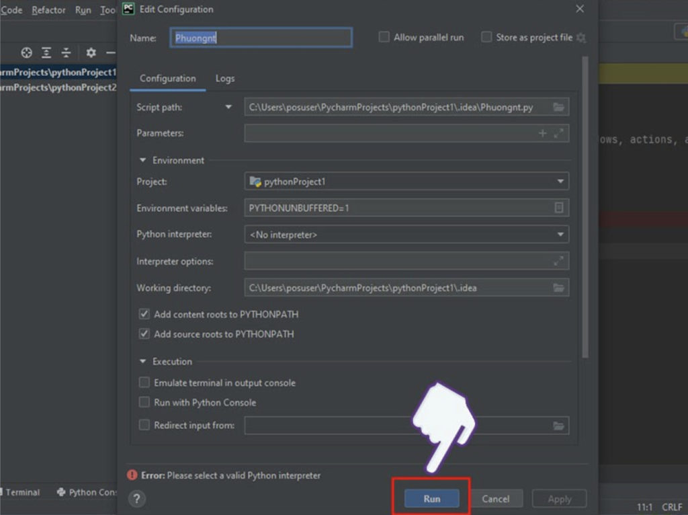Open the Refactor menu

pyautogui.click(x=48, y=9)
